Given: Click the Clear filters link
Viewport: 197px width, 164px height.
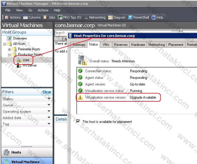Looking at the screenshot, I should pos(47,92).
